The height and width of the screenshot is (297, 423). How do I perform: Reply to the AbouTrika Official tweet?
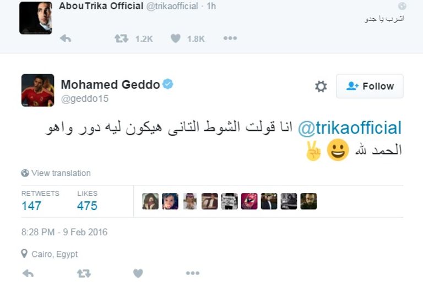pyautogui.click(x=65, y=38)
